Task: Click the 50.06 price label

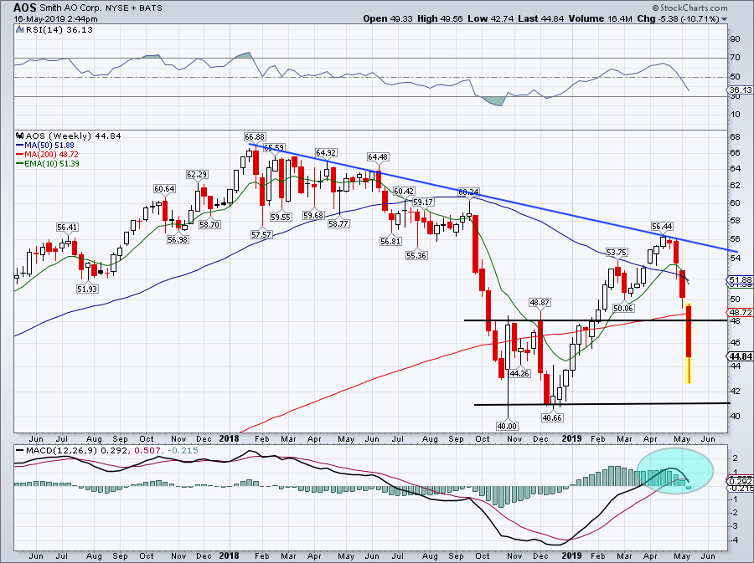Action: tap(623, 308)
